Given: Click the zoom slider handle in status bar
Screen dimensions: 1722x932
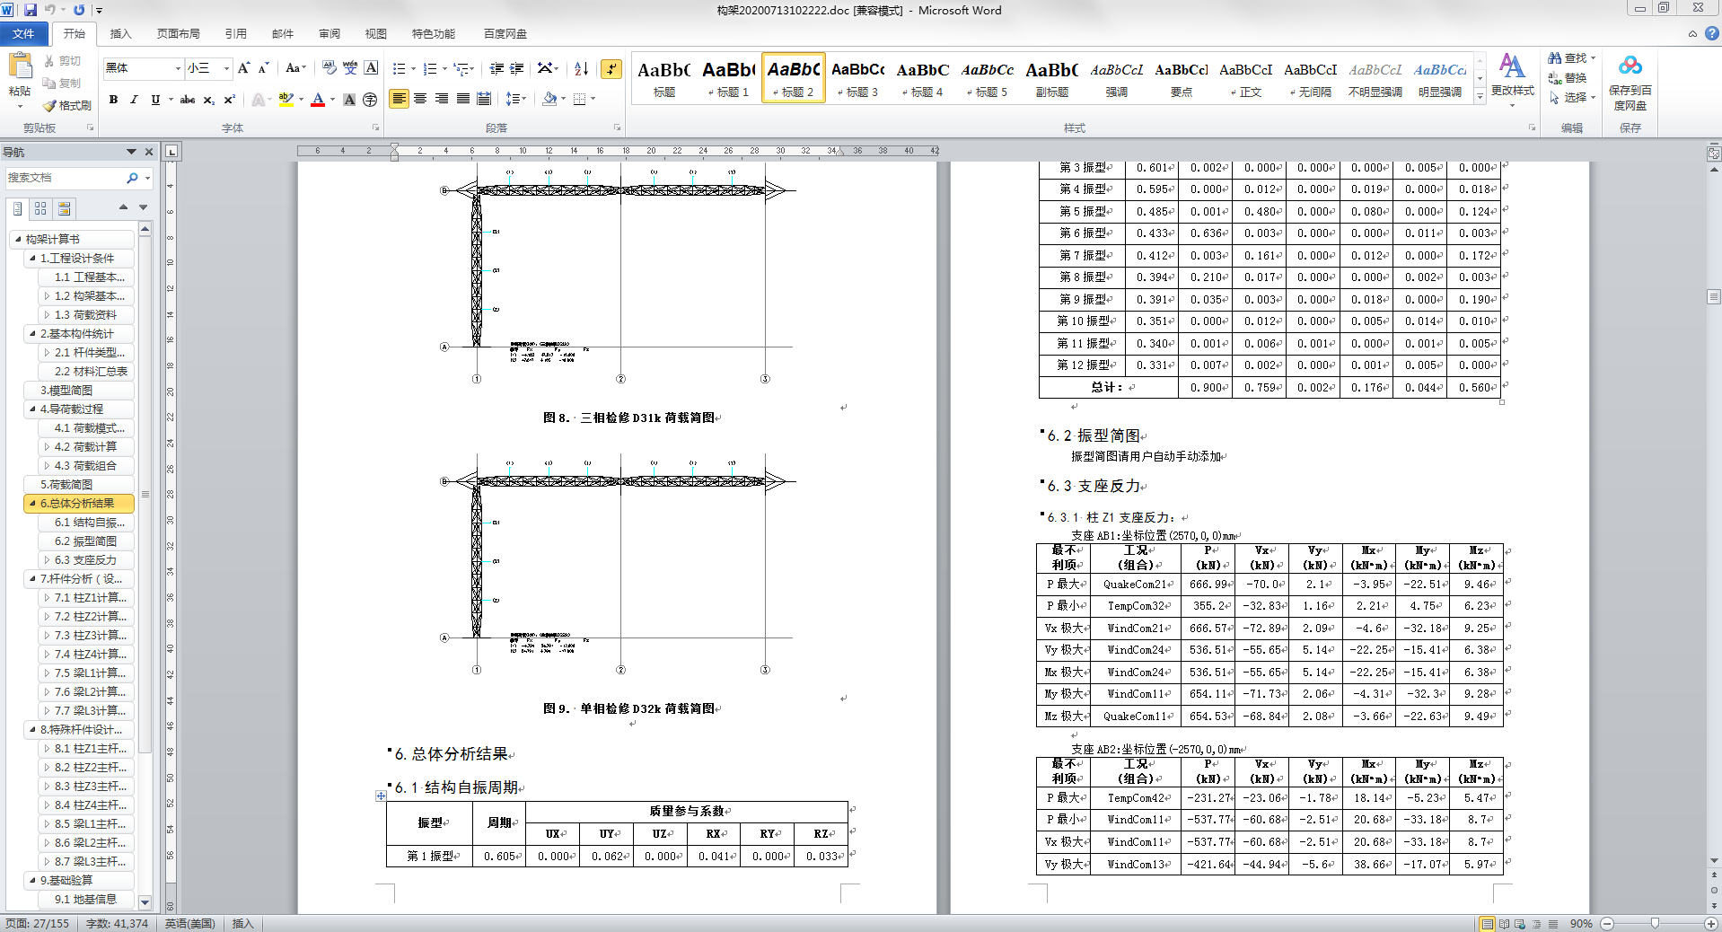Looking at the screenshot, I should [1655, 923].
